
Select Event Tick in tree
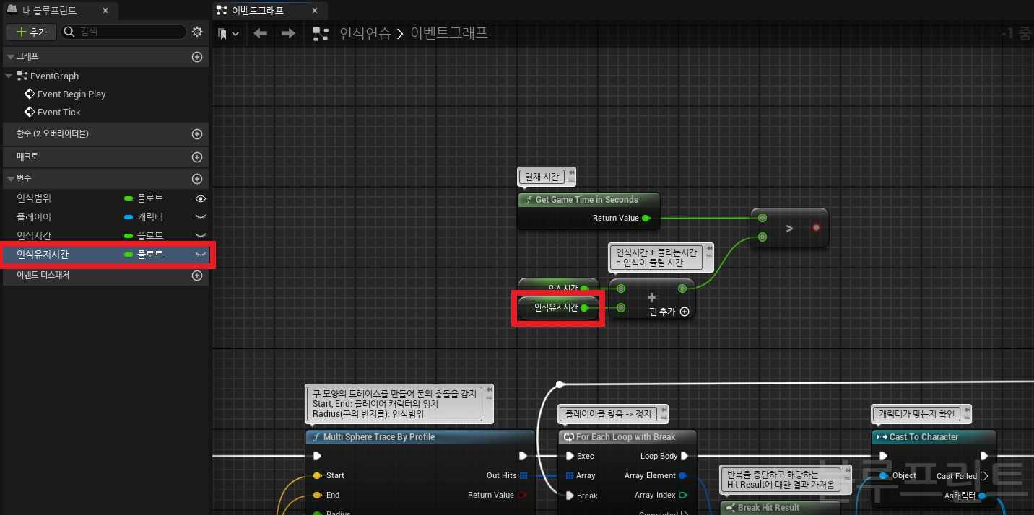click(x=59, y=112)
